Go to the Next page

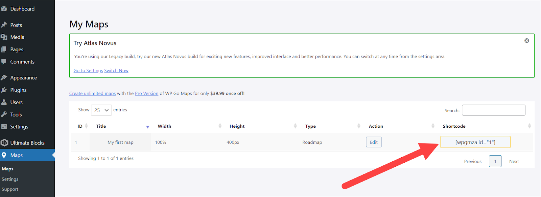(x=514, y=161)
